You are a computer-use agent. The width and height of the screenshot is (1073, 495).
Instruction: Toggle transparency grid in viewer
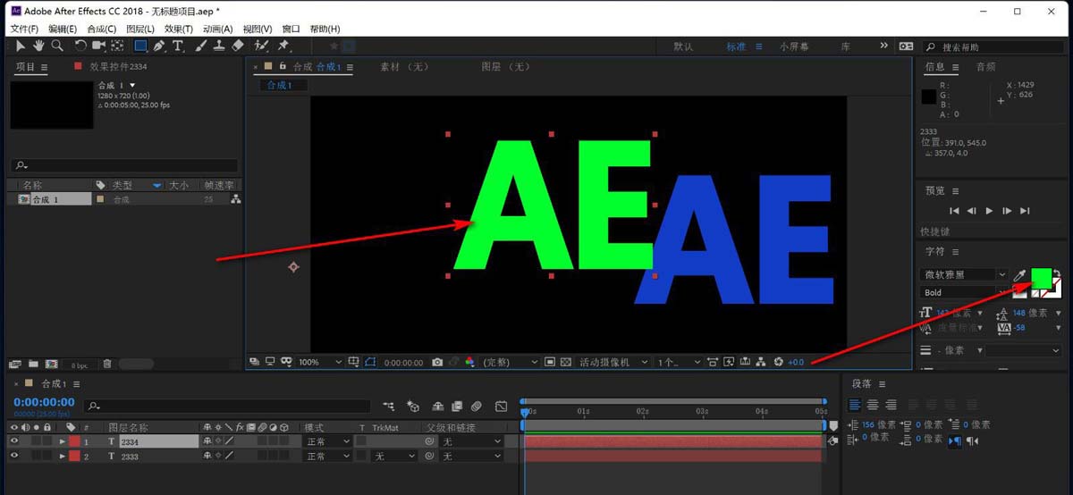click(565, 362)
